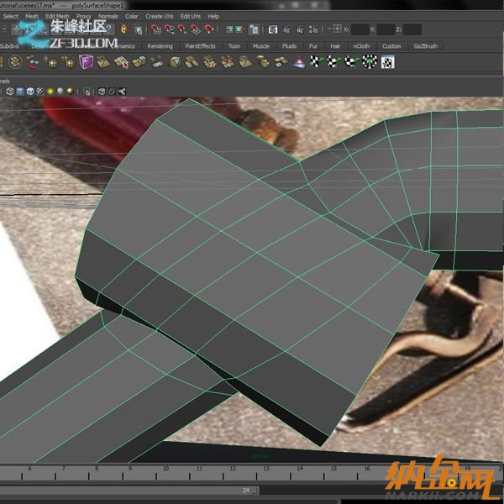Open the Help menu
Viewport: 504px width, 504px height.
point(213,17)
